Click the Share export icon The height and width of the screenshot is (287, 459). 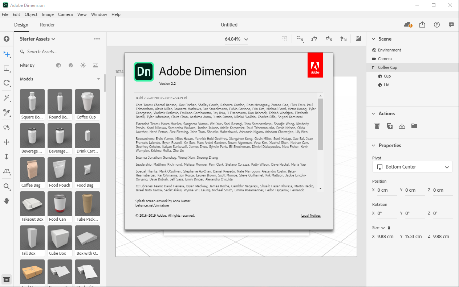pyautogui.click(x=422, y=25)
